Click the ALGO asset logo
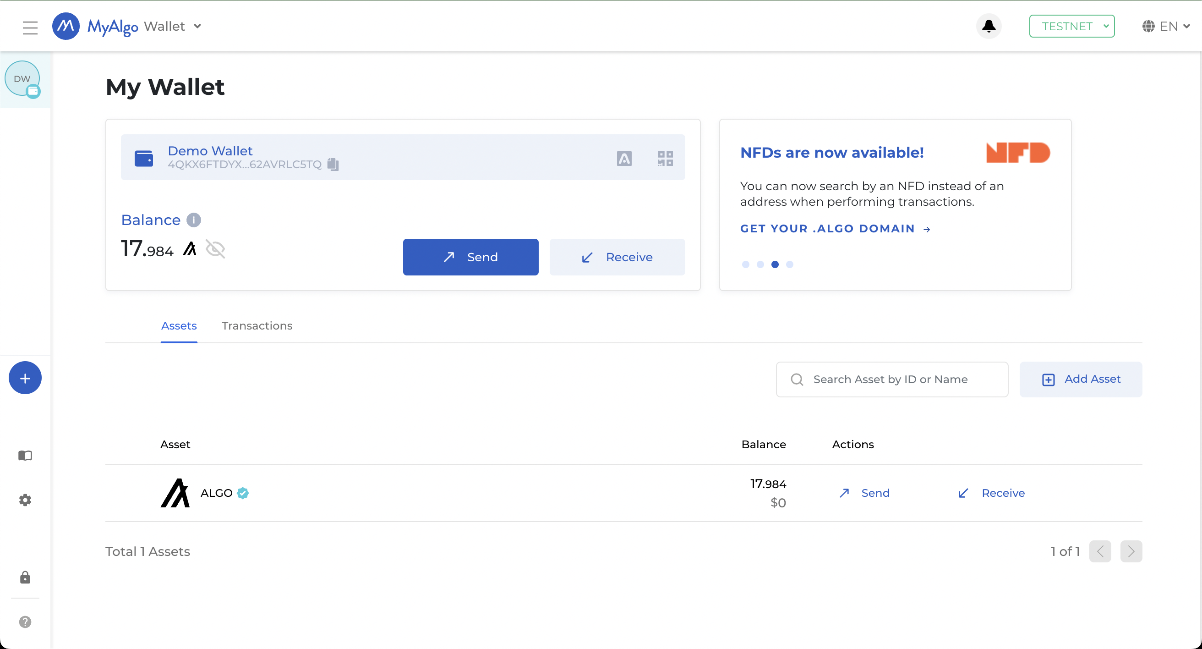 (175, 493)
